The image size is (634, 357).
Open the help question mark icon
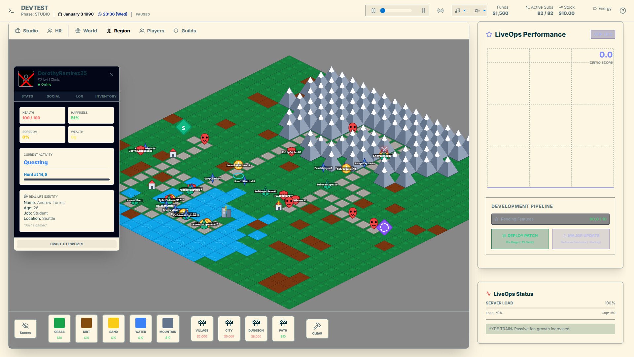(623, 11)
